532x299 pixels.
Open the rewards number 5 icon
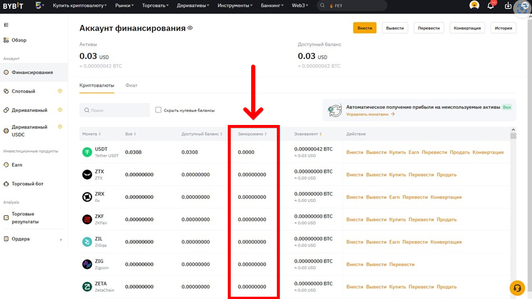39,6
